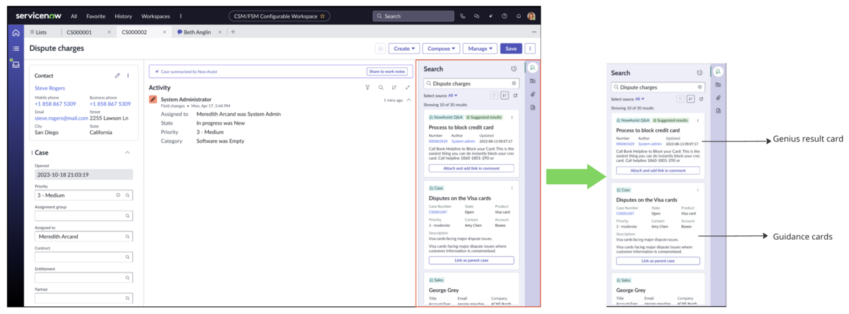Click Attach and add link in comment in workspace
Screen dimensions: 849x314
471,168
